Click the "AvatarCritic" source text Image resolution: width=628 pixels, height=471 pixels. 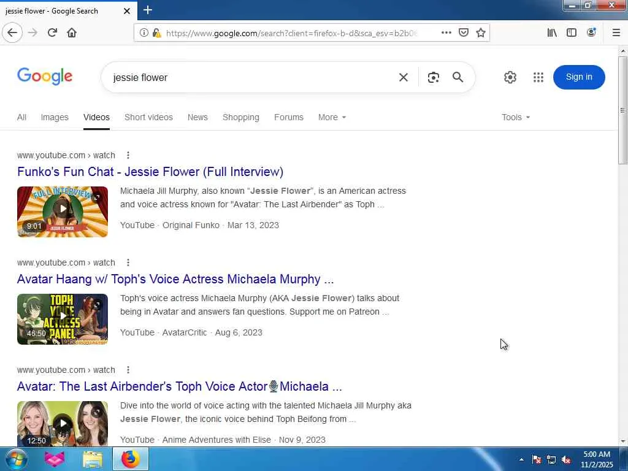[185, 332]
